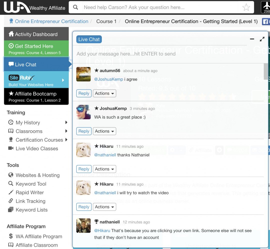The image size is (270, 249).
Task: Reply to JoshuaKemp's message
Action: point(84,131)
